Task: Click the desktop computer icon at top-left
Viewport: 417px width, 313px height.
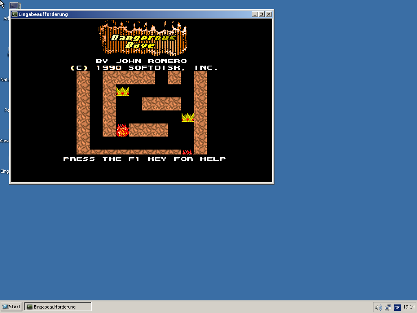Action: 15,5
